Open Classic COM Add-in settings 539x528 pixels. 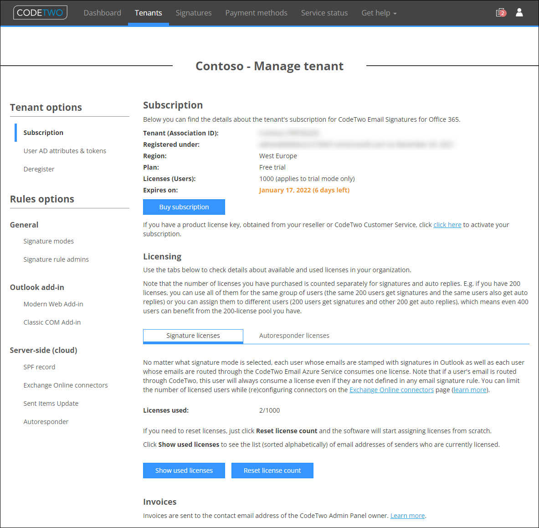(x=52, y=323)
